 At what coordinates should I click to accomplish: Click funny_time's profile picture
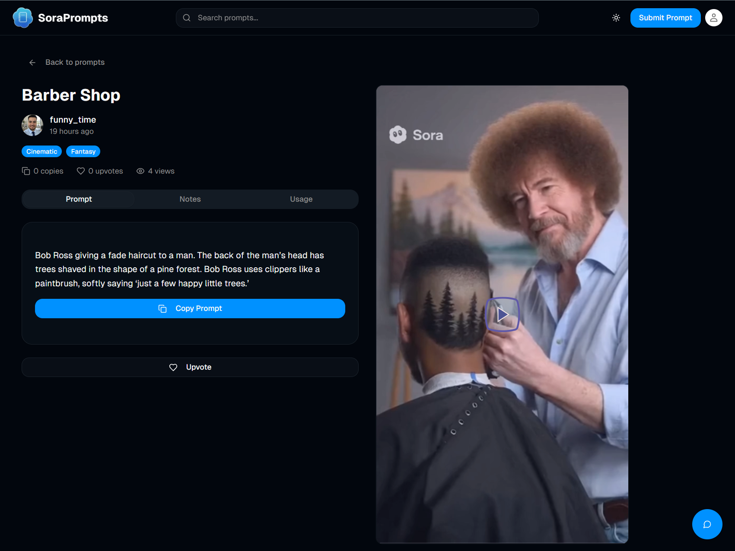click(x=32, y=125)
